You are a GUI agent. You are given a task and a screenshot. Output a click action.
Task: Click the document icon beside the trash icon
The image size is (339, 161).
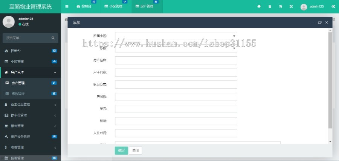point(280,6)
